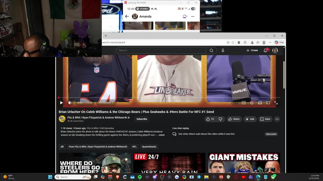Mute the video volume
This screenshot has width=323, height=181.
tap(70, 103)
